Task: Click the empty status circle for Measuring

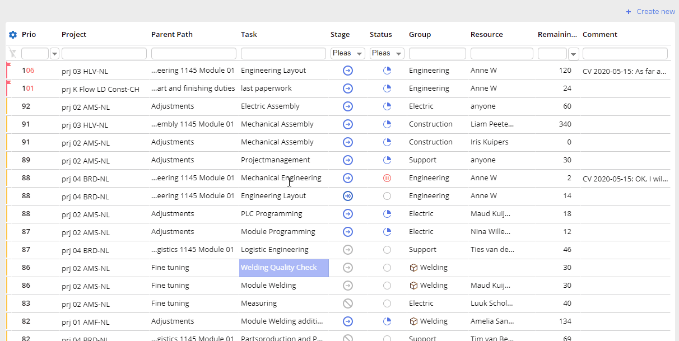Action: (387, 303)
